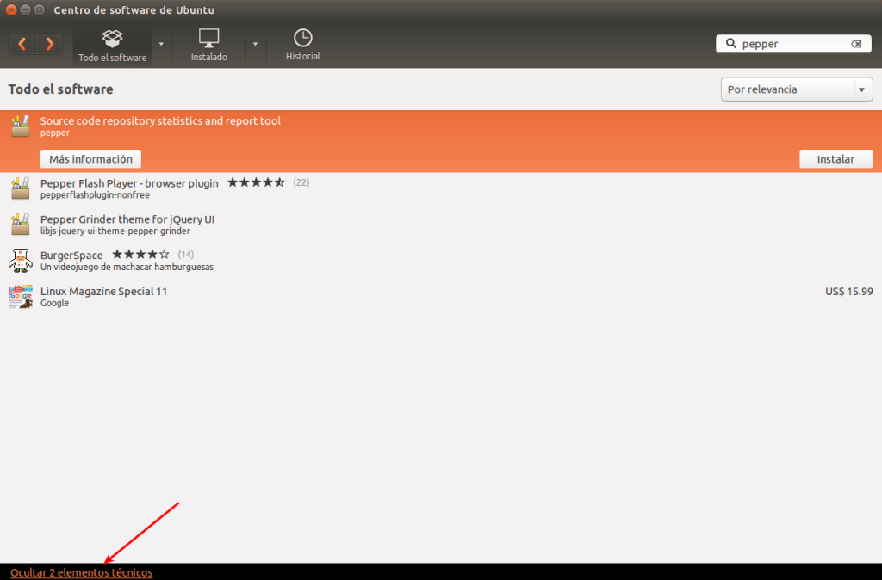
Task: Switch to the Historial section
Action: (x=302, y=44)
